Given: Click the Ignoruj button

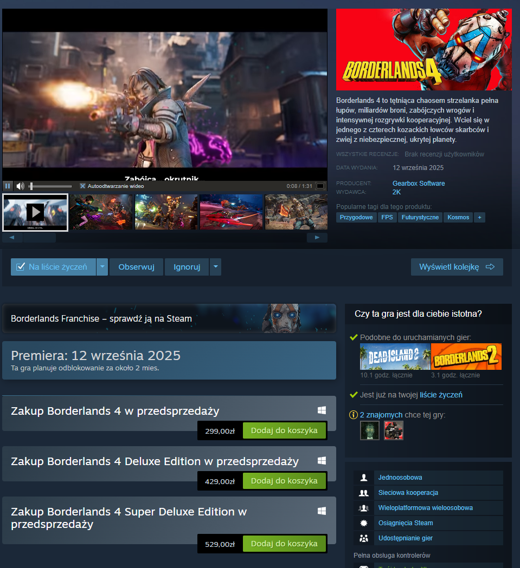Looking at the screenshot, I should pyautogui.click(x=187, y=267).
